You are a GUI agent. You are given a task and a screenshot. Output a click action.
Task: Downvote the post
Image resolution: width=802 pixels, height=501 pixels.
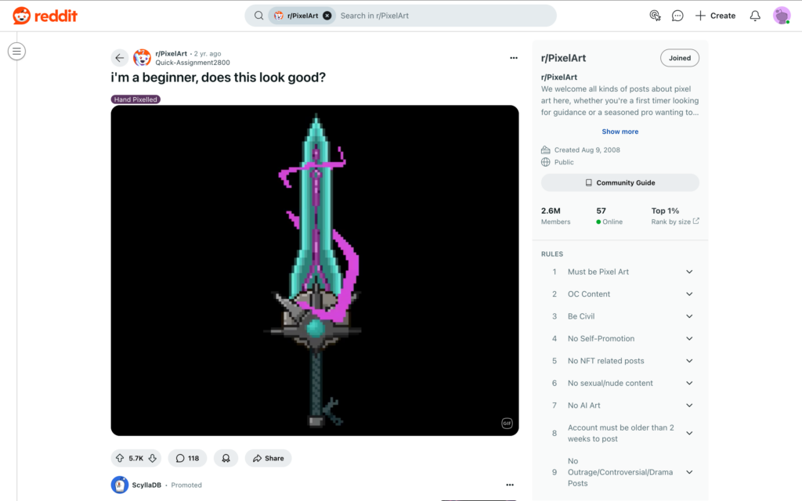[x=153, y=458]
